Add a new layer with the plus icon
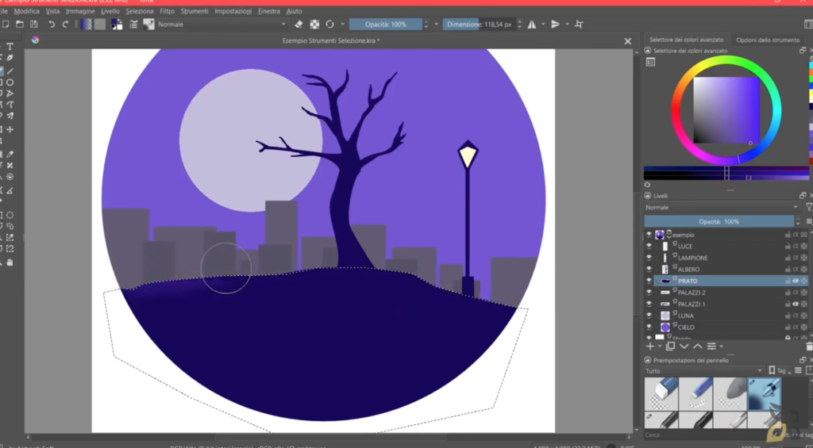 (649, 347)
